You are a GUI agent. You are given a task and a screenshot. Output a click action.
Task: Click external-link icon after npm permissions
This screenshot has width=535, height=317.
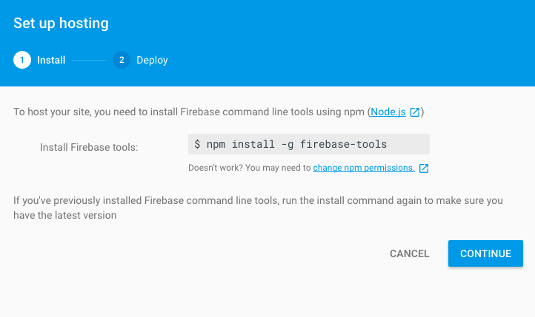(424, 168)
